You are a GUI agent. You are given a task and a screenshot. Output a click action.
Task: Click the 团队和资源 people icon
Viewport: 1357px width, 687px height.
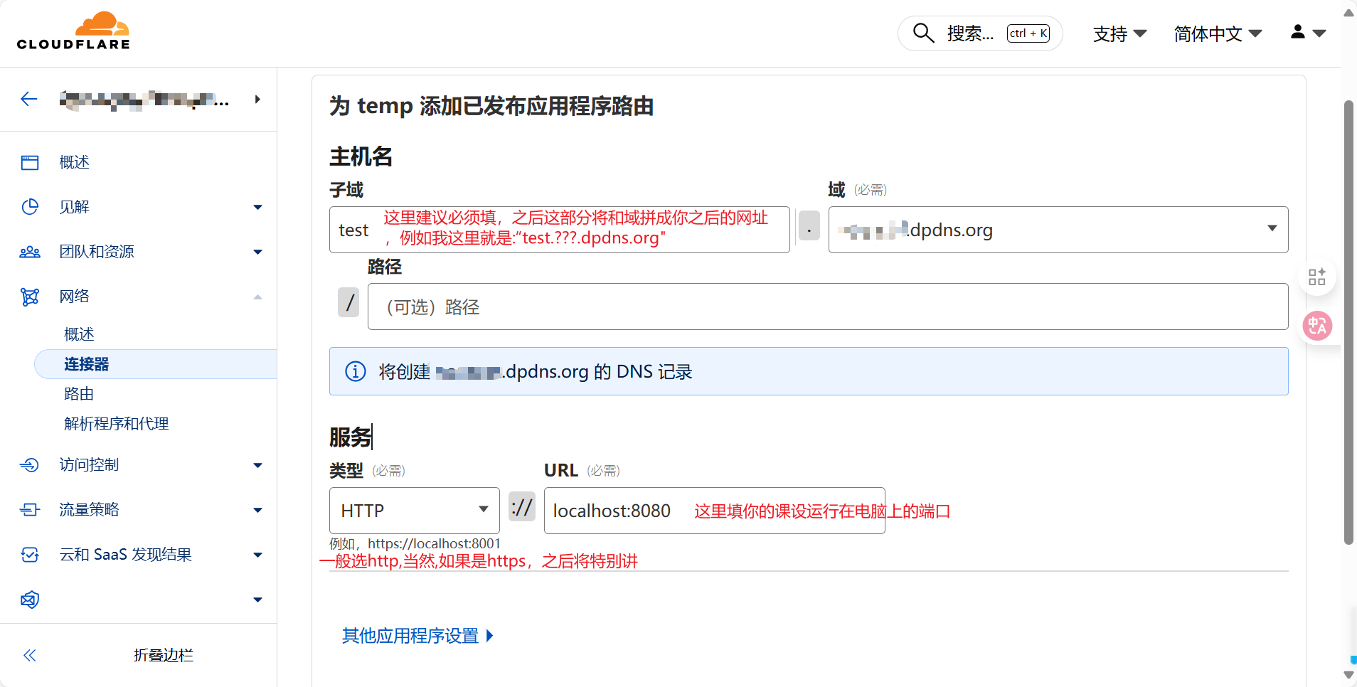pos(30,252)
